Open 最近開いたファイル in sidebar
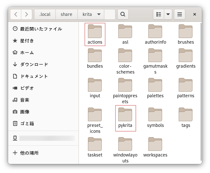Image resolution: width=210 pixels, height=173 pixels. [x=44, y=29]
